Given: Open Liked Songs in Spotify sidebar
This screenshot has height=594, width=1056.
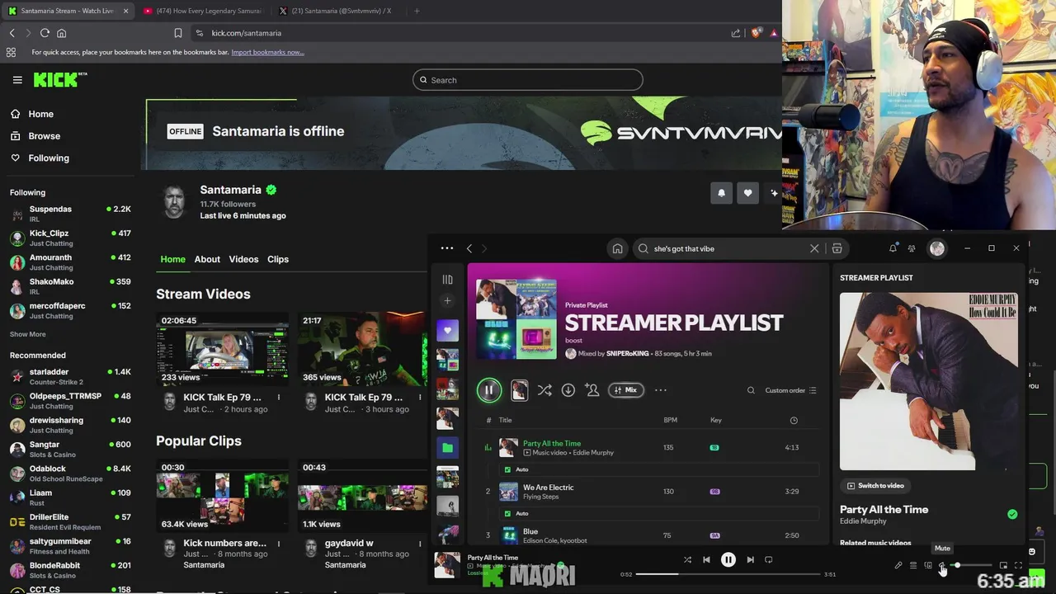Looking at the screenshot, I should (447, 331).
